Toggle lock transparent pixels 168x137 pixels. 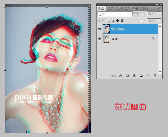tap(109, 21)
